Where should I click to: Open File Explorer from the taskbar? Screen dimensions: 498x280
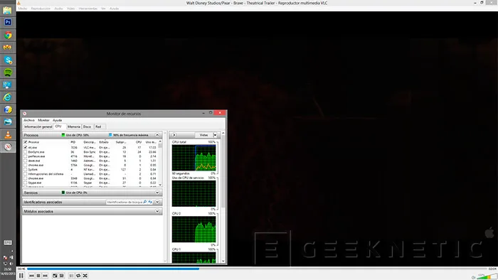point(8,10)
